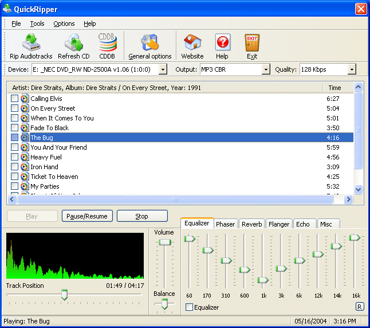
Task: Check the box for When It Comes To You
Action: (x=14, y=118)
